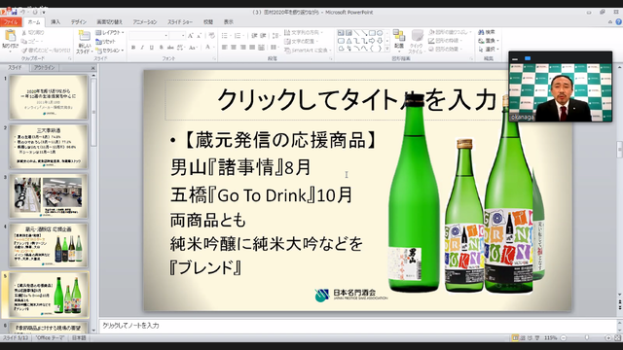Close the slides thumbnail pane
Viewport: 623px width, 350px height.
point(93,68)
